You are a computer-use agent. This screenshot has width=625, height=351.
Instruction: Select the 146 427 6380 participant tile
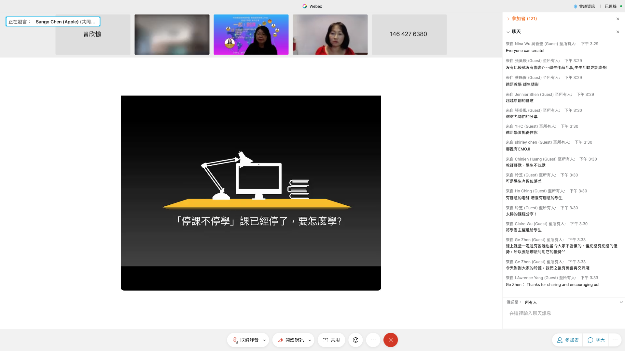pos(409,34)
